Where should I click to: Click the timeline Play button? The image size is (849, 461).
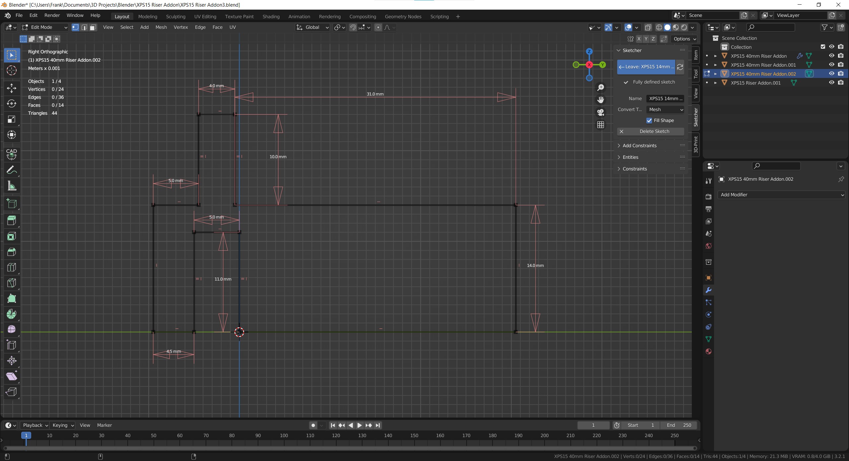359,425
